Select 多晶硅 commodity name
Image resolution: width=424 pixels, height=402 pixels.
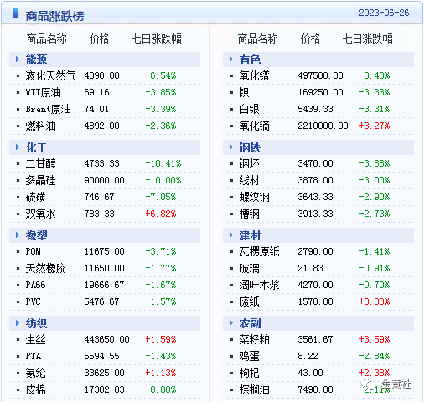(x=41, y=180)
